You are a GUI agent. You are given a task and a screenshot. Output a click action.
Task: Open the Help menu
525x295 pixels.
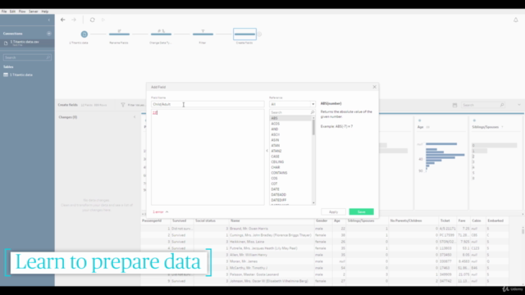click(x=45, y=11)
